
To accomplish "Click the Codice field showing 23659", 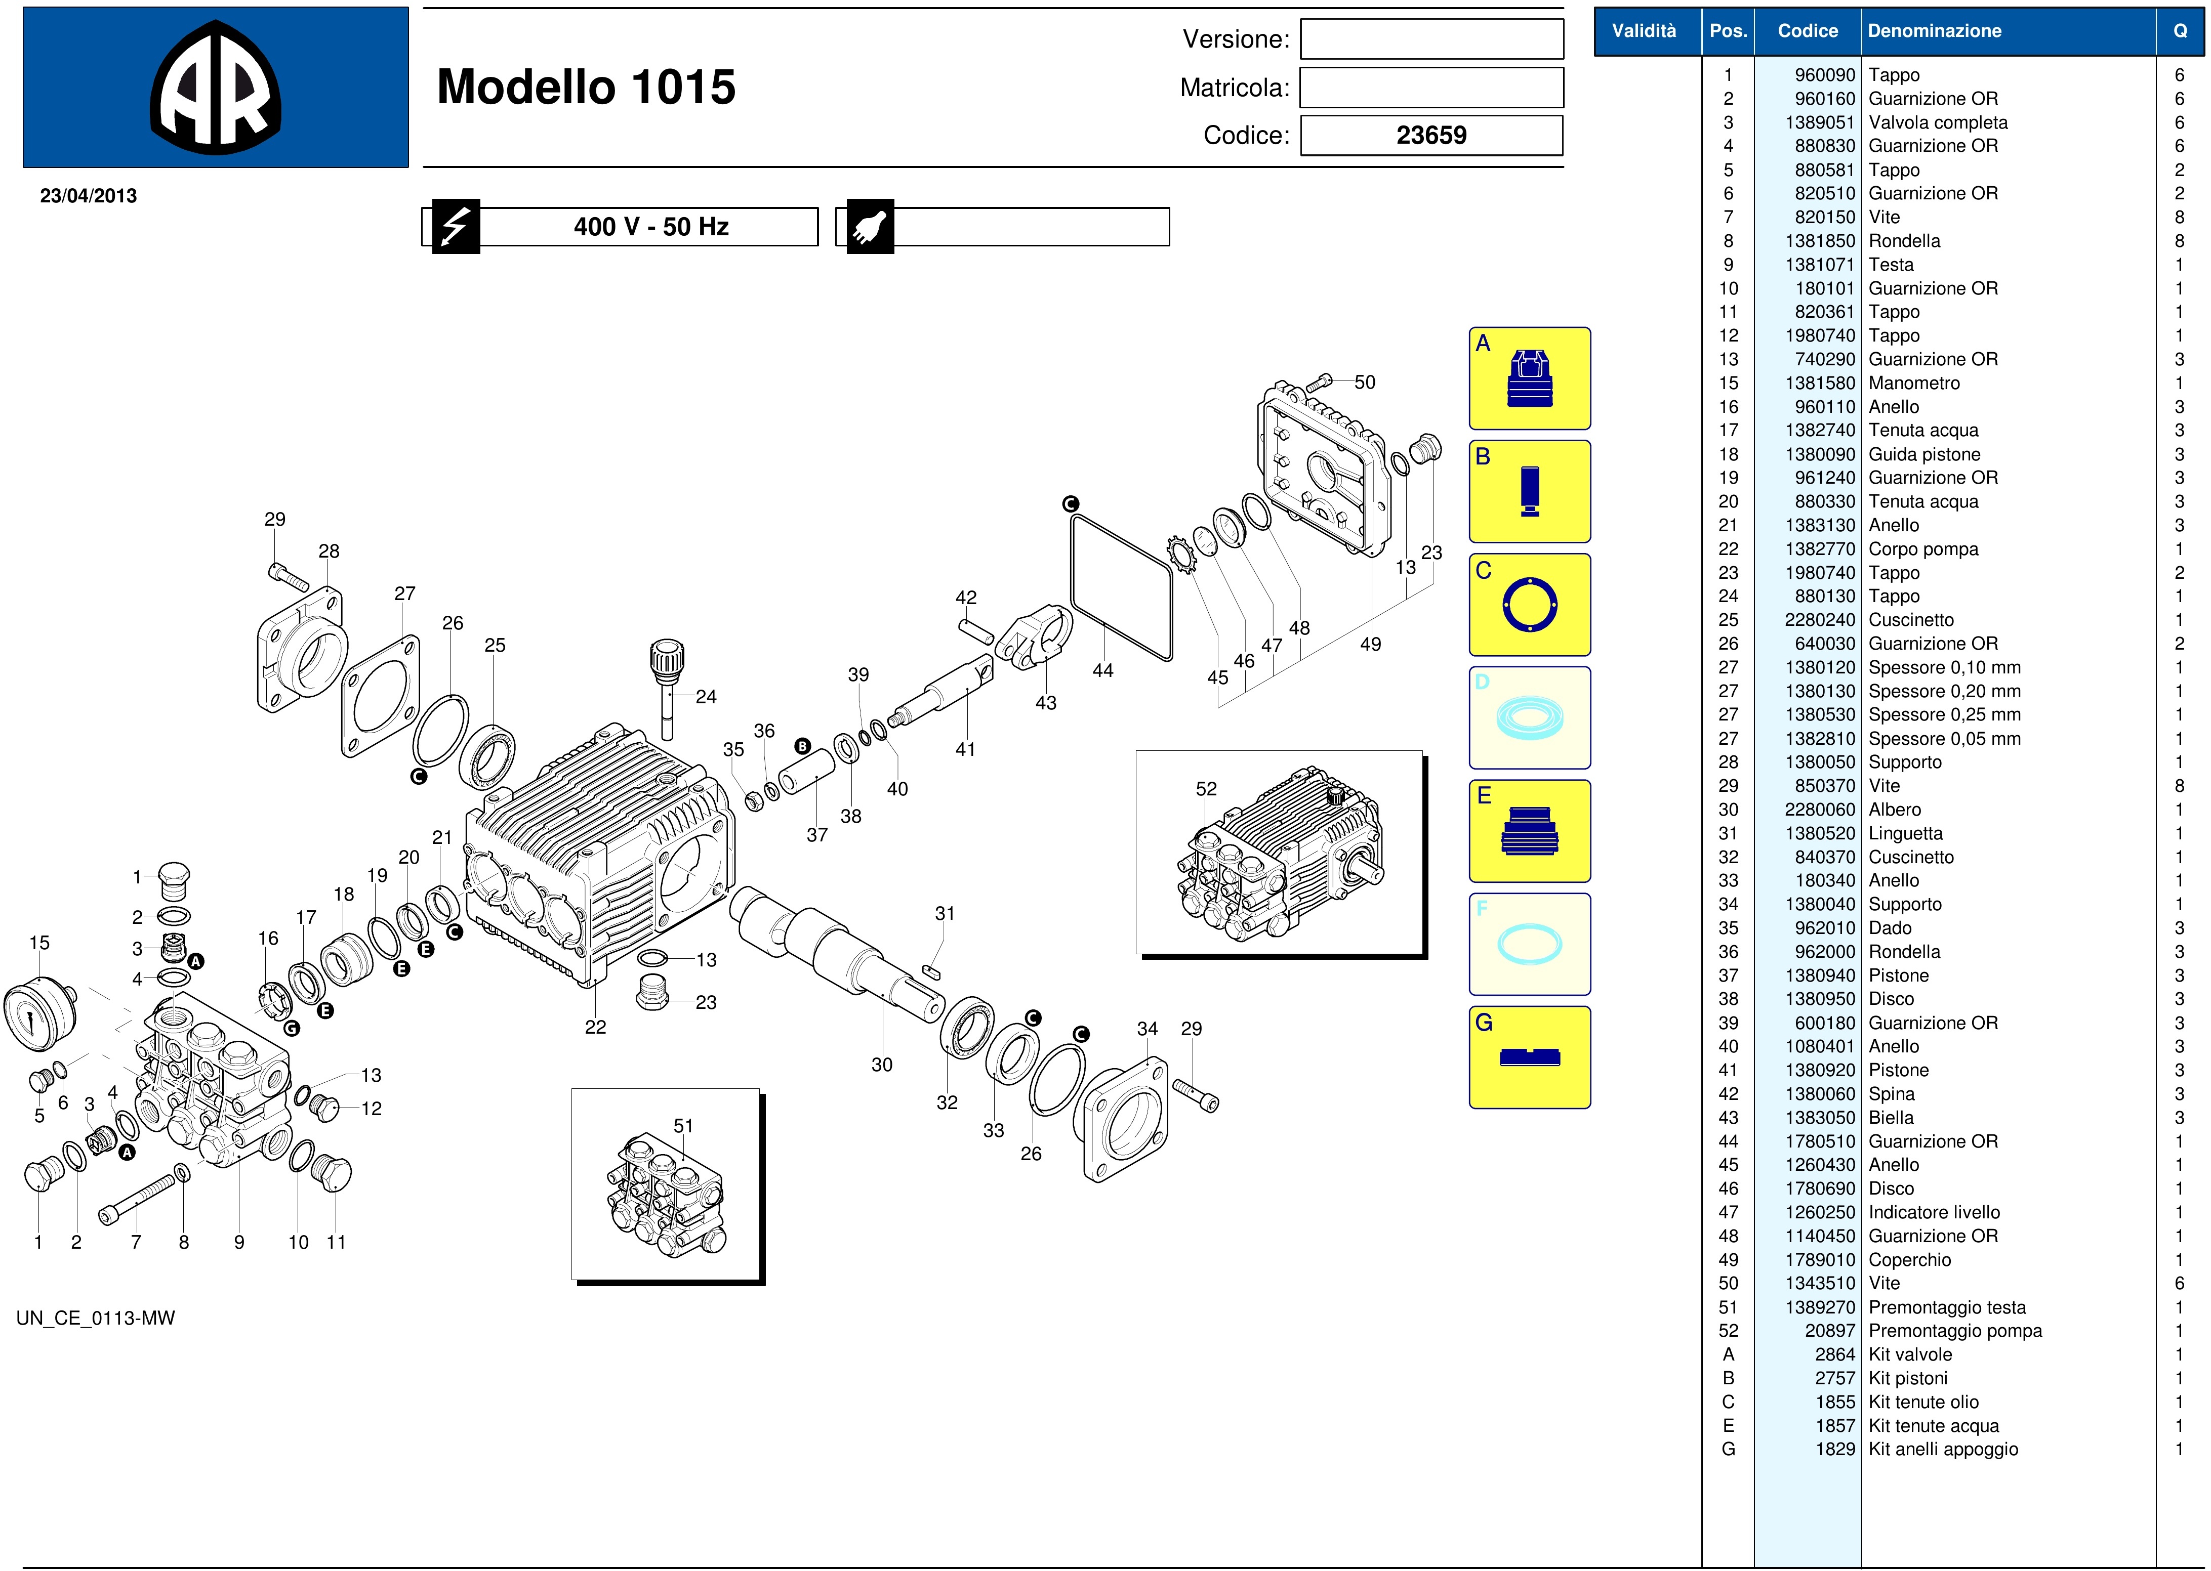I will coord(1431,136).
